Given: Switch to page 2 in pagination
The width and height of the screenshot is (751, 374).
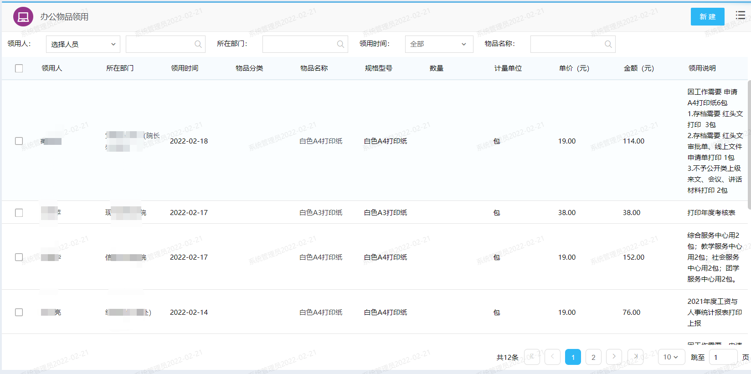Looking at the screenshot, I should pos(593,357).
